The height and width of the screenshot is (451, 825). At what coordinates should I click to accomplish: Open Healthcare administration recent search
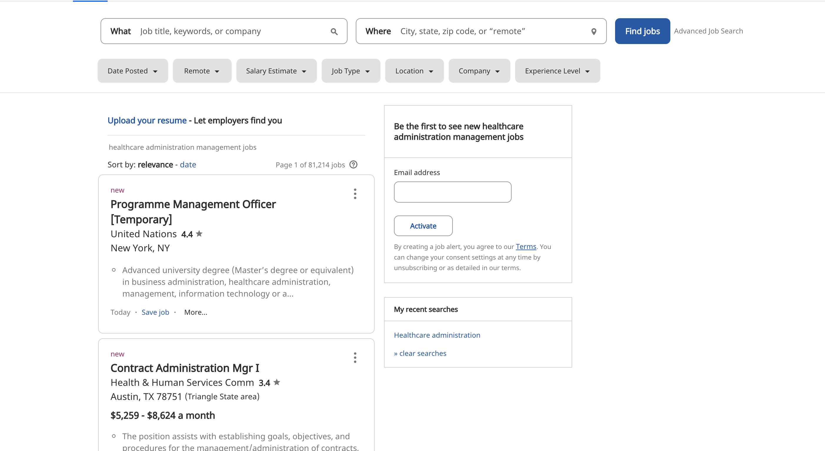tap(437, 335)
